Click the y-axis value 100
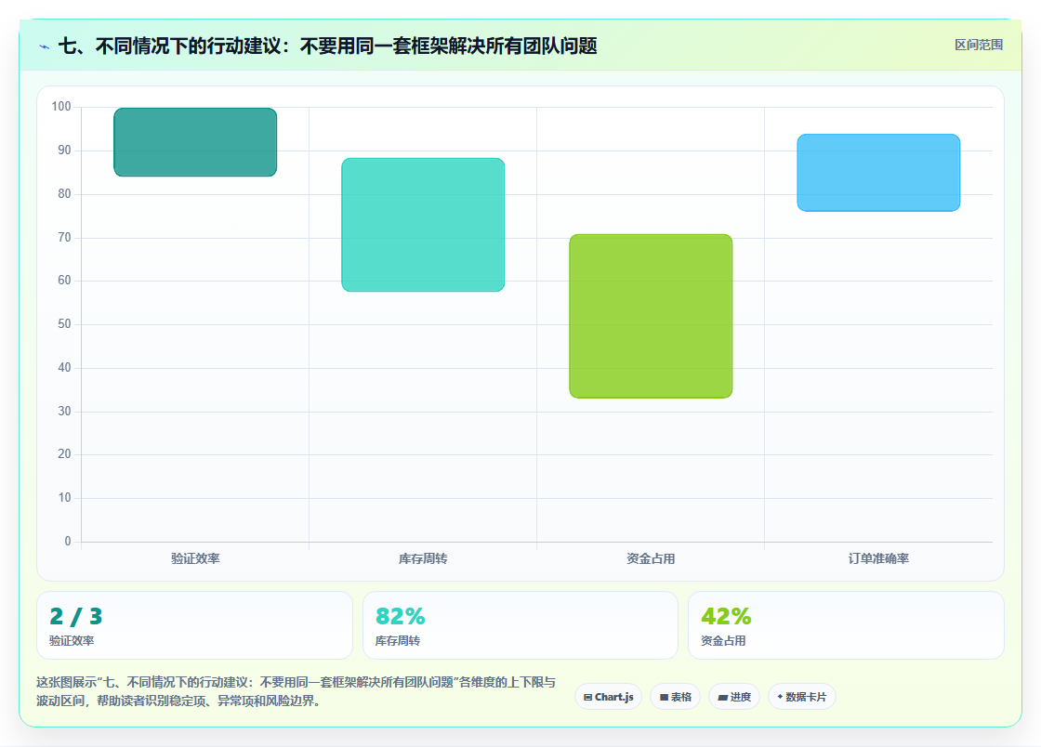Screen dimensions: 1041x747 click(61, 106)
